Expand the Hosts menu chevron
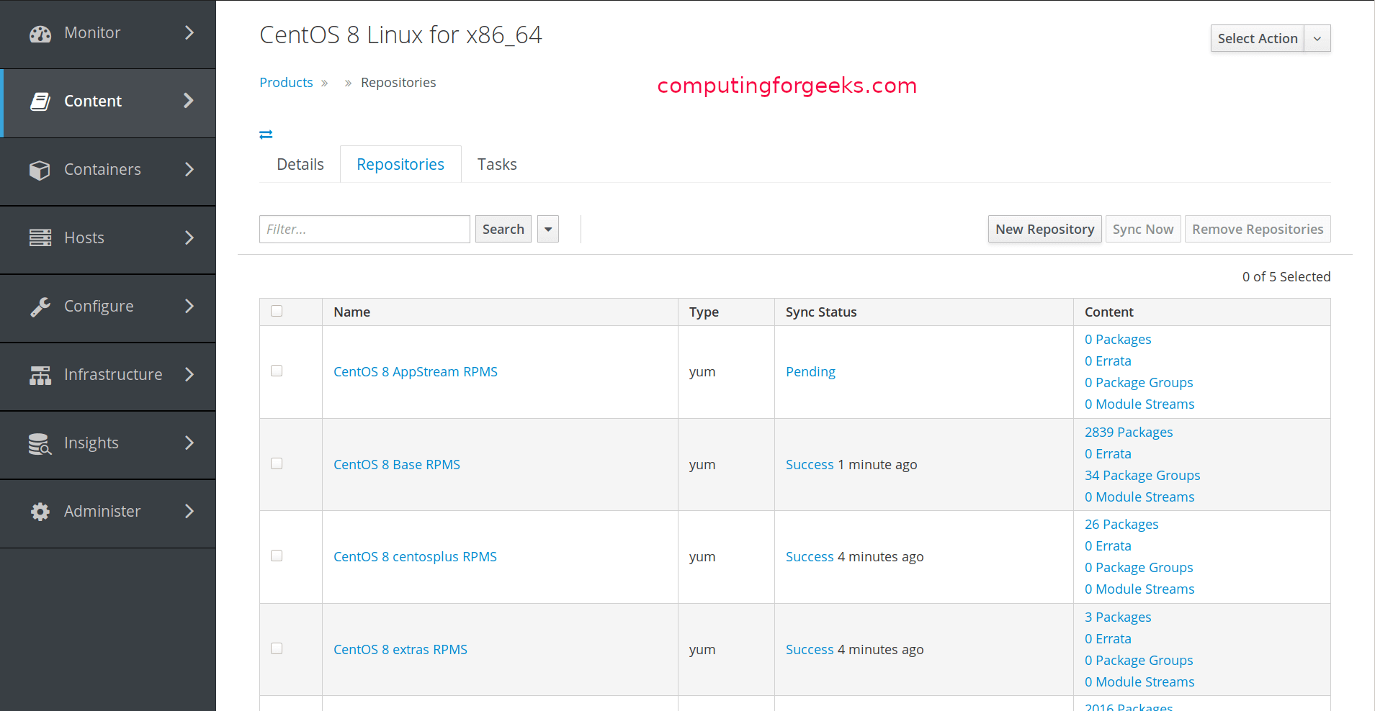Screen dimensions: 1375x711 point(189,237)
